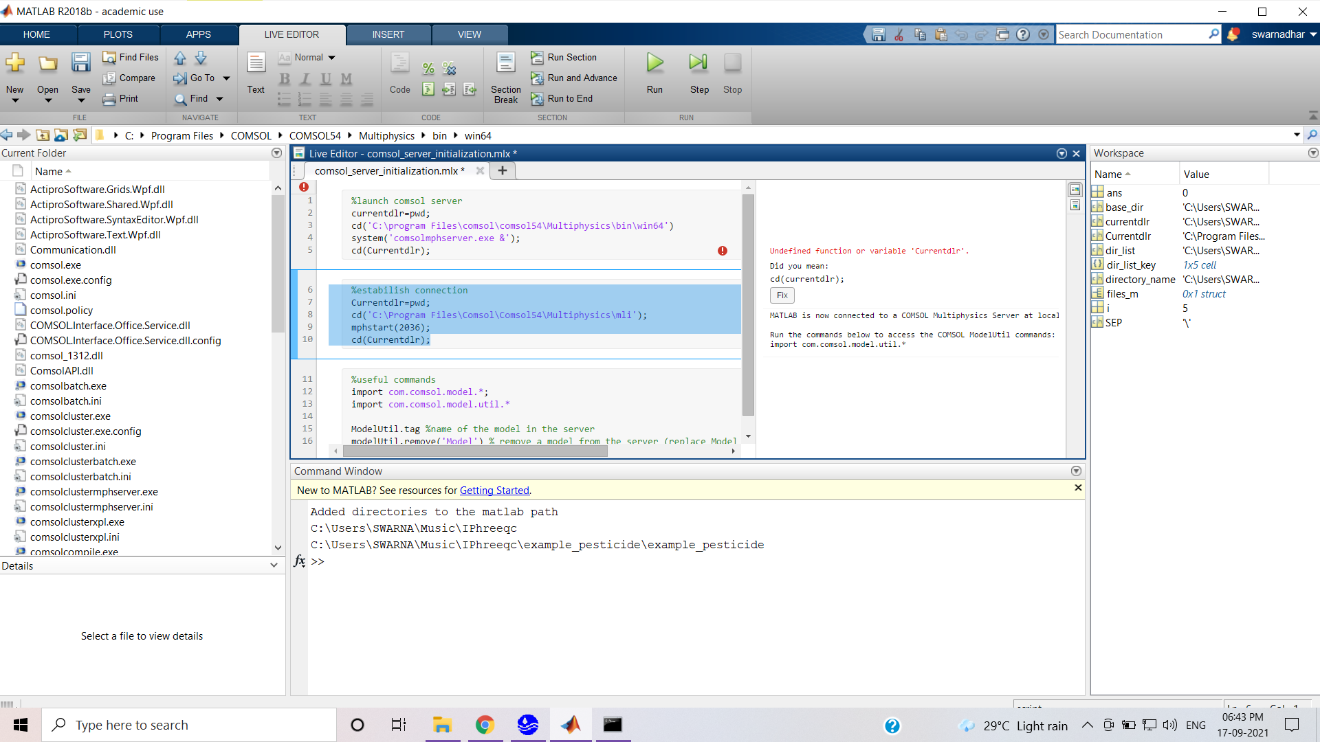
Task: Collapse the Details panel chevron
Action: [x=274, y=565]
